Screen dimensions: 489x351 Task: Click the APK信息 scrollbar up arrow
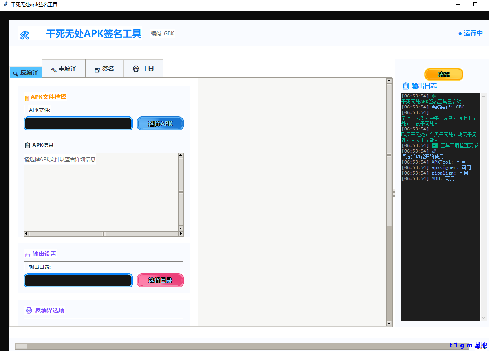[181, 155]
